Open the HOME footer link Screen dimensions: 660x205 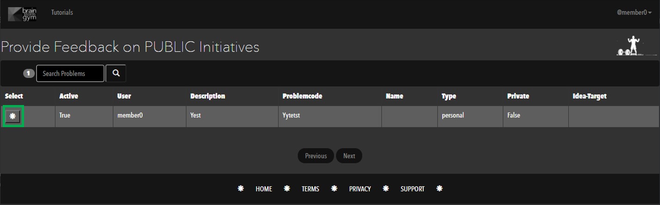(264, 189)
